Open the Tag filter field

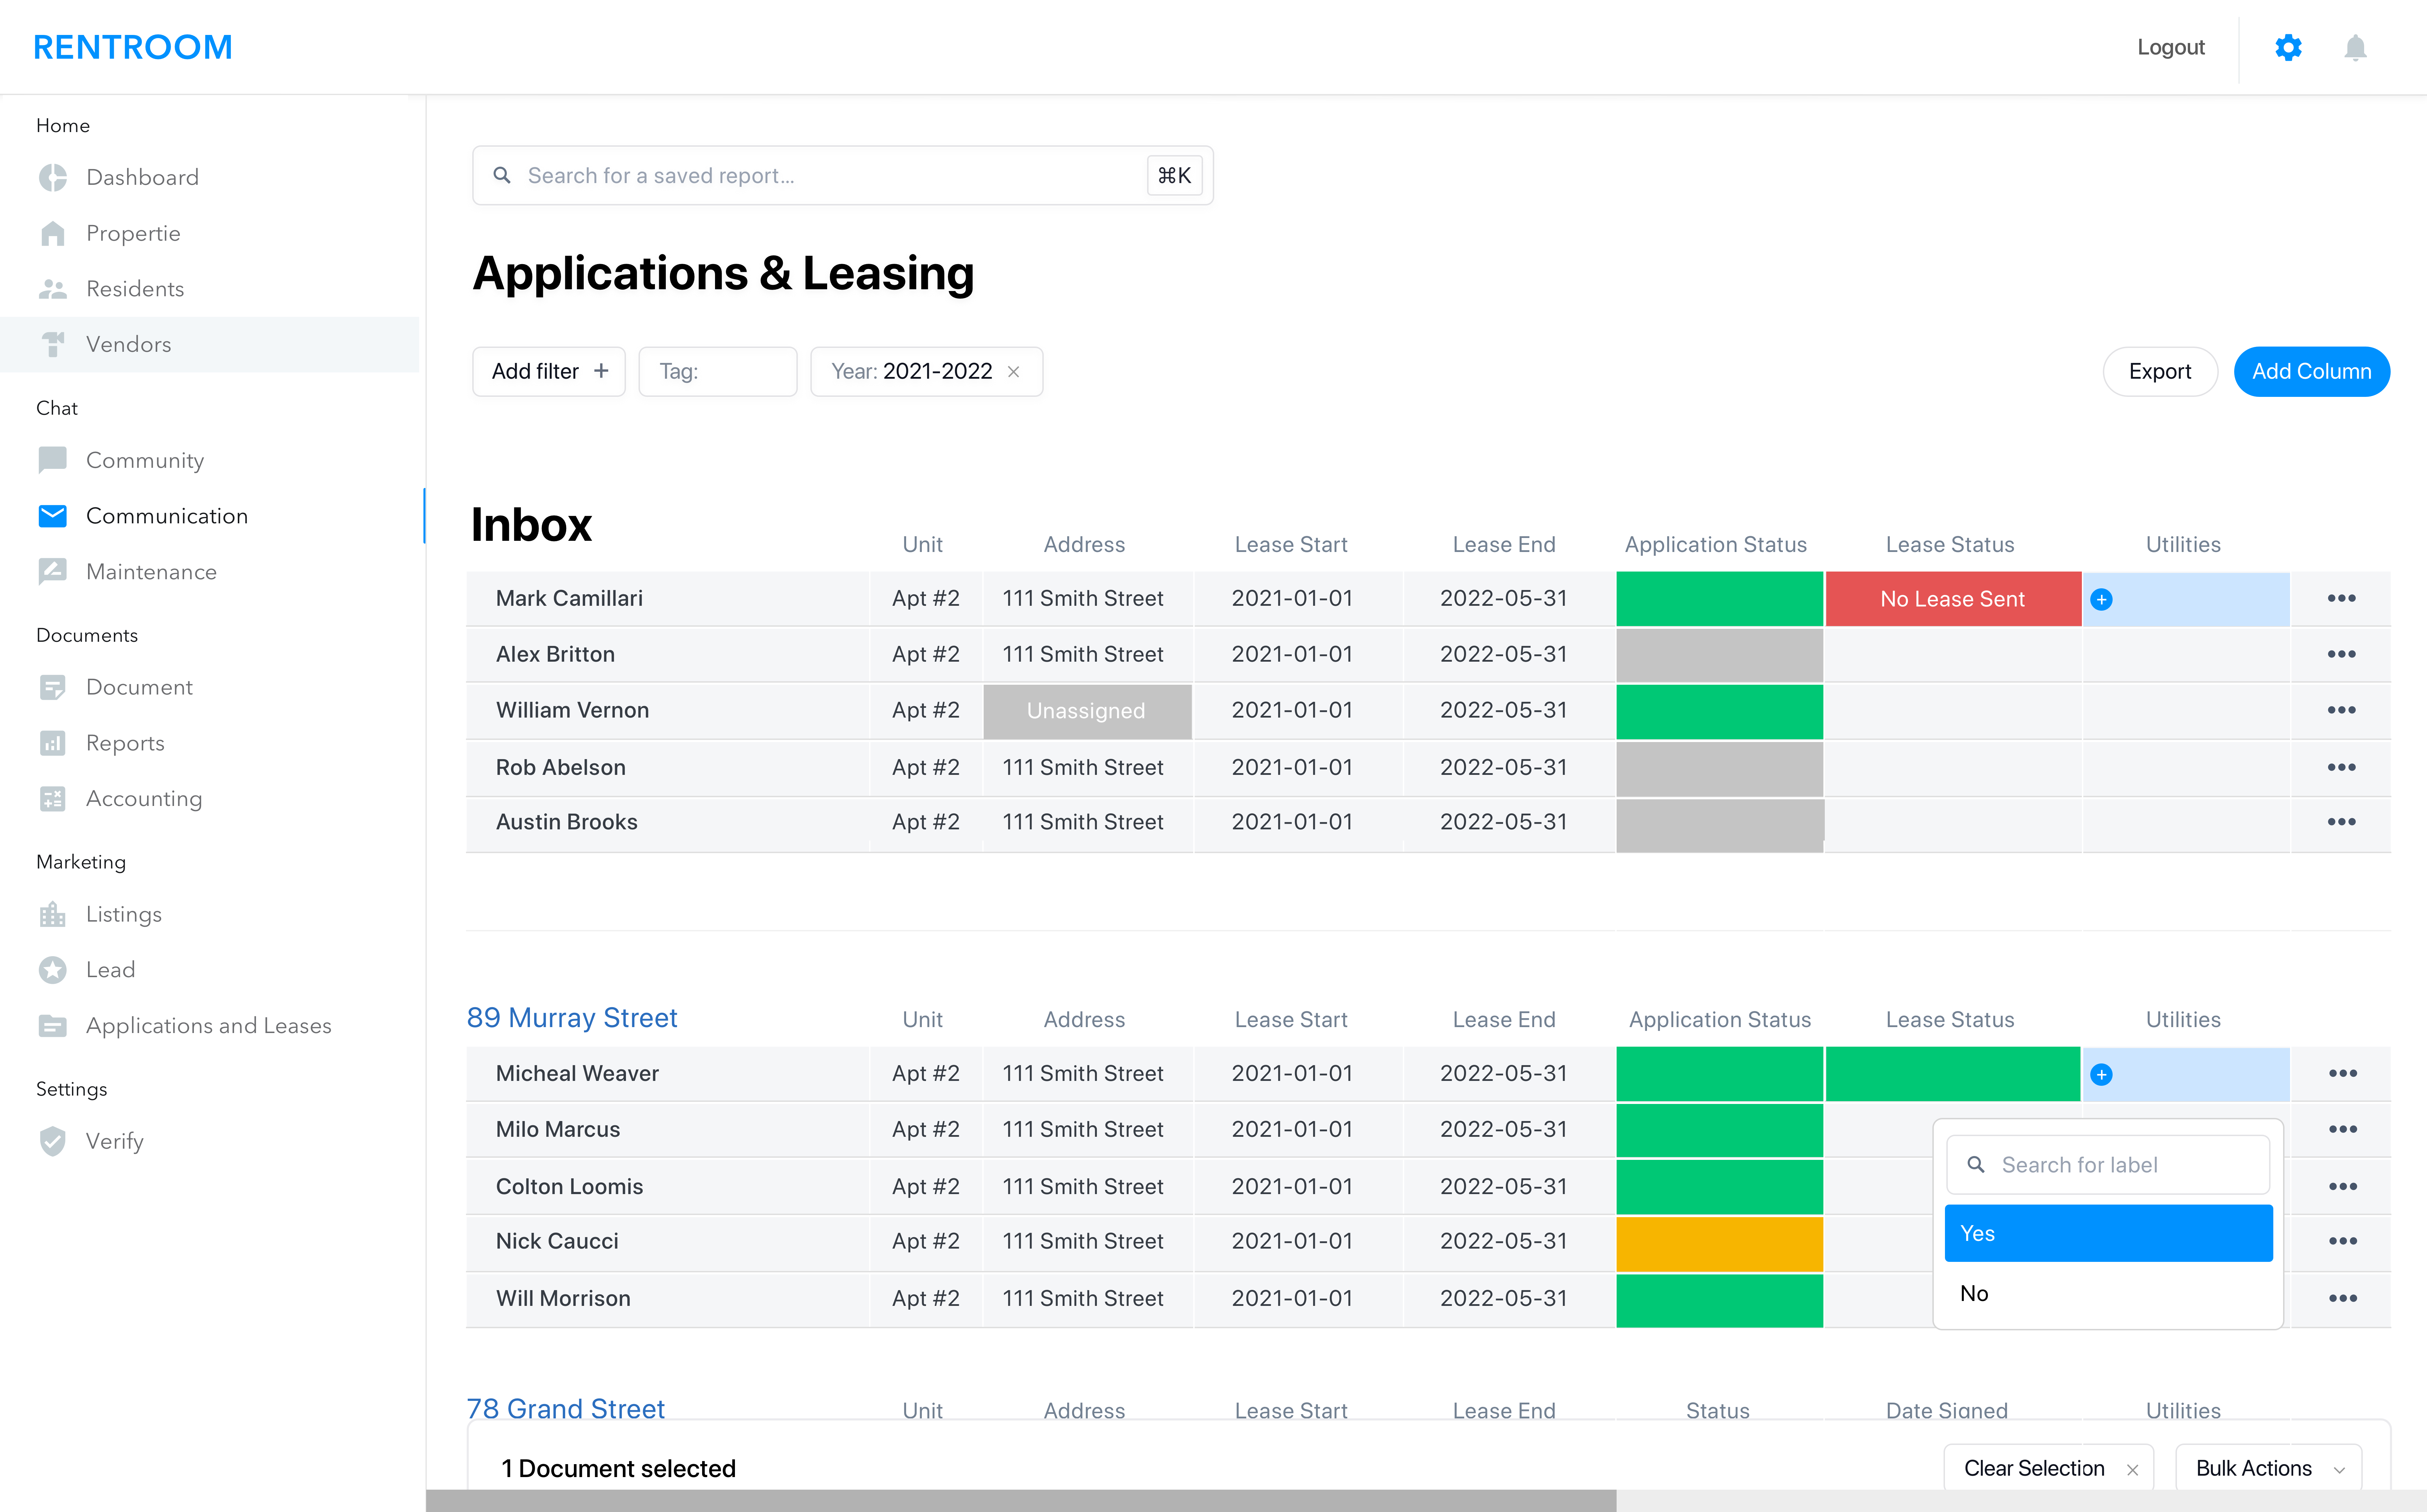(x=718, y=371)
